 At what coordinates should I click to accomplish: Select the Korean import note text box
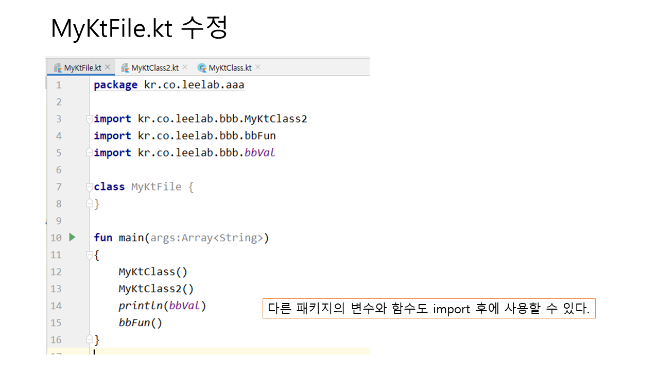428,309
